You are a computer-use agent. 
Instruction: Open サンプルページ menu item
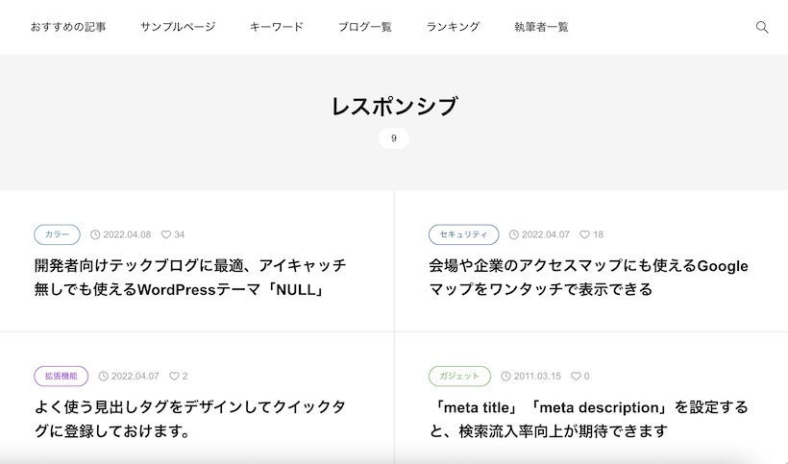(178, 27)
